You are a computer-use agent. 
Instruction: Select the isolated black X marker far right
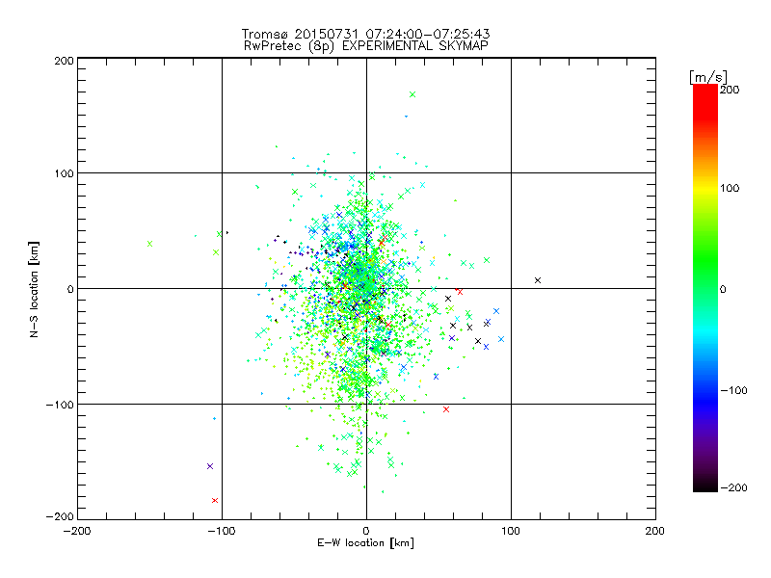click(538, 280)
